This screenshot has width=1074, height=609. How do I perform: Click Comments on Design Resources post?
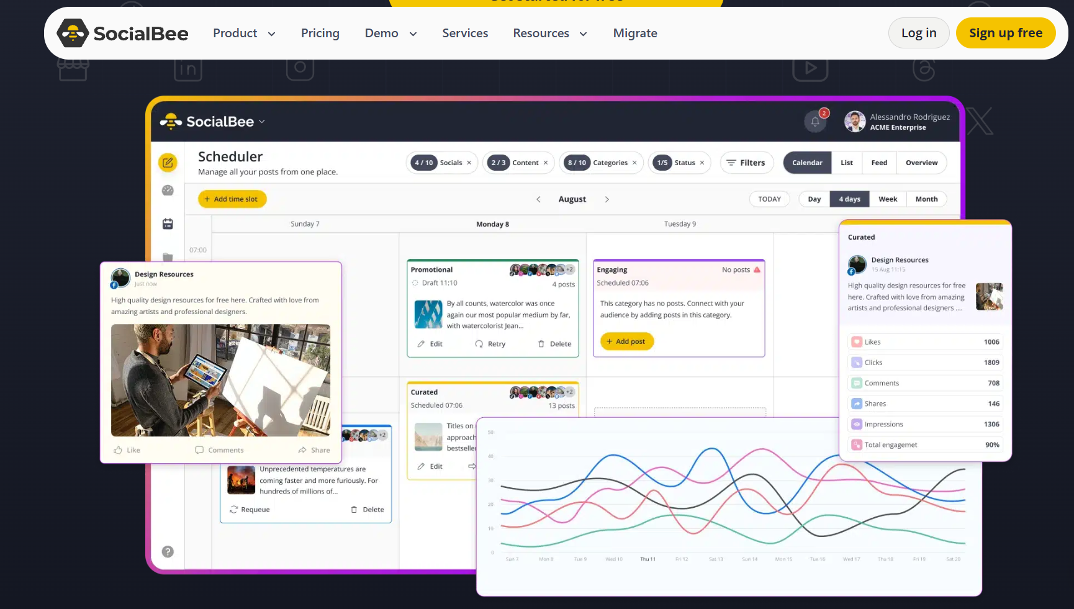[x=219, y=450]
